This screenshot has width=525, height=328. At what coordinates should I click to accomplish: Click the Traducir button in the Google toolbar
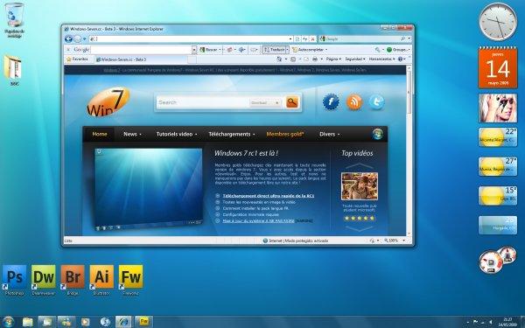(275, 50)
